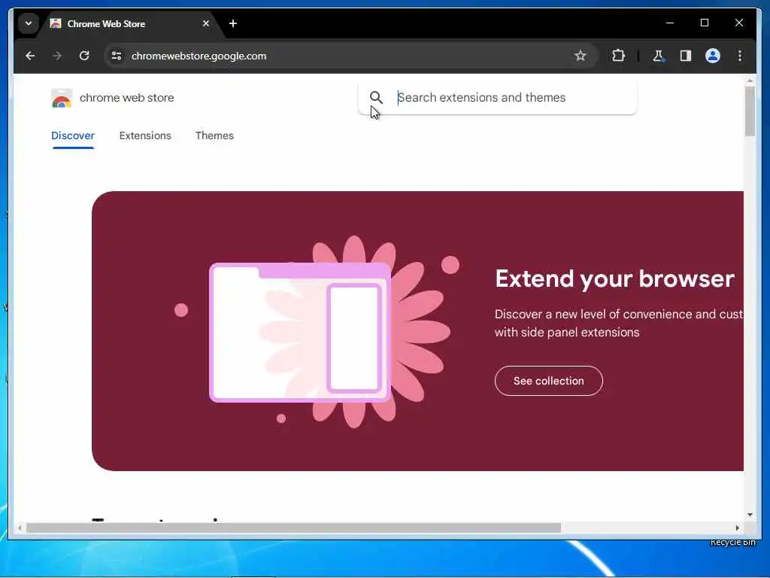
Task: Click the address bar URL chromewebstore.google.com
Action: point(199,56)
